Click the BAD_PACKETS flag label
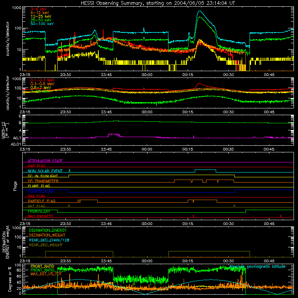 (41, 216)
